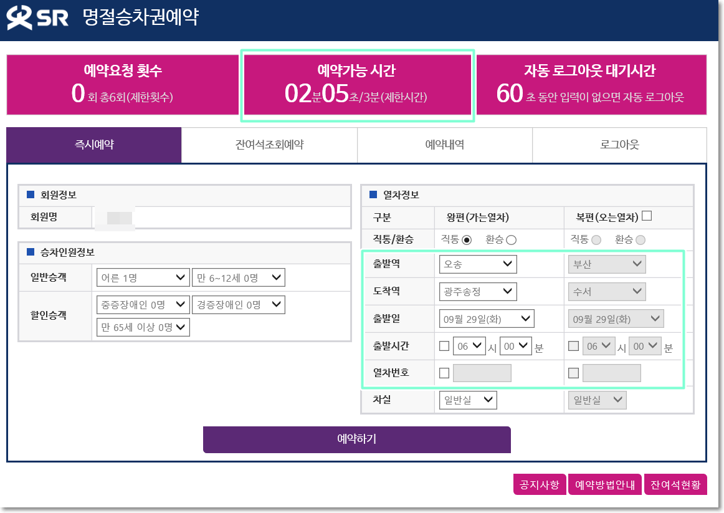Image resolution: width=724 pixels, height=513 pixels.
Task: Click the 예약요청 횟수 panel
Action: [122, 85]
